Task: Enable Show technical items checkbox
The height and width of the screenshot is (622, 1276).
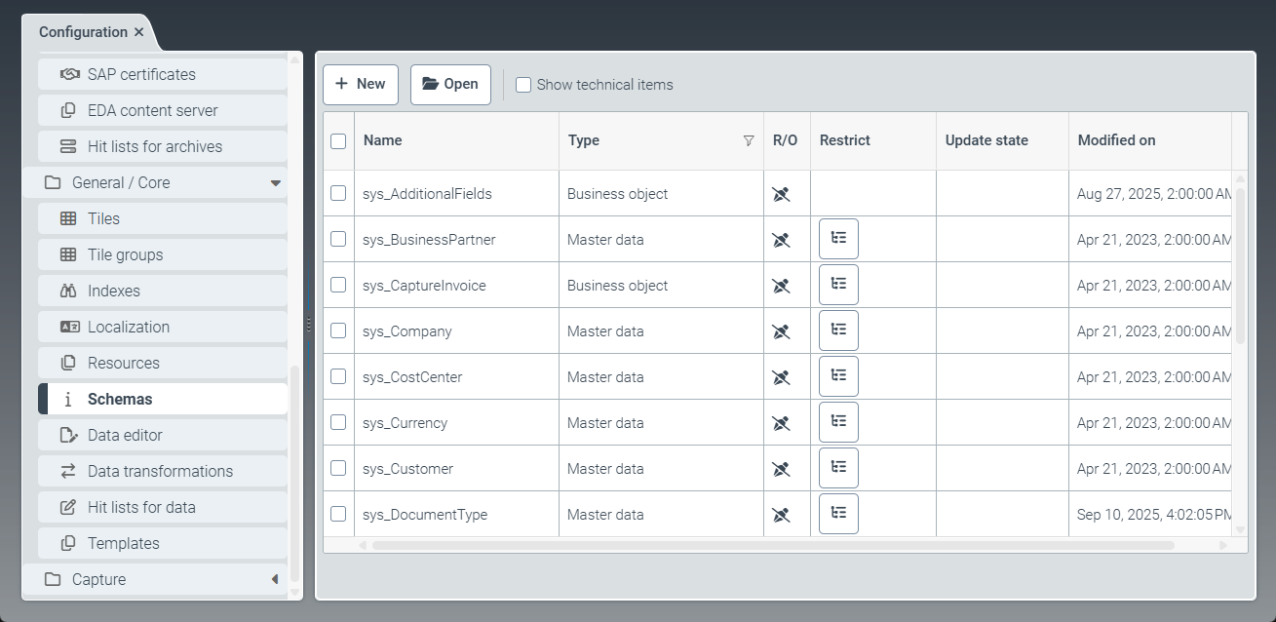Action: coord(523,85)
